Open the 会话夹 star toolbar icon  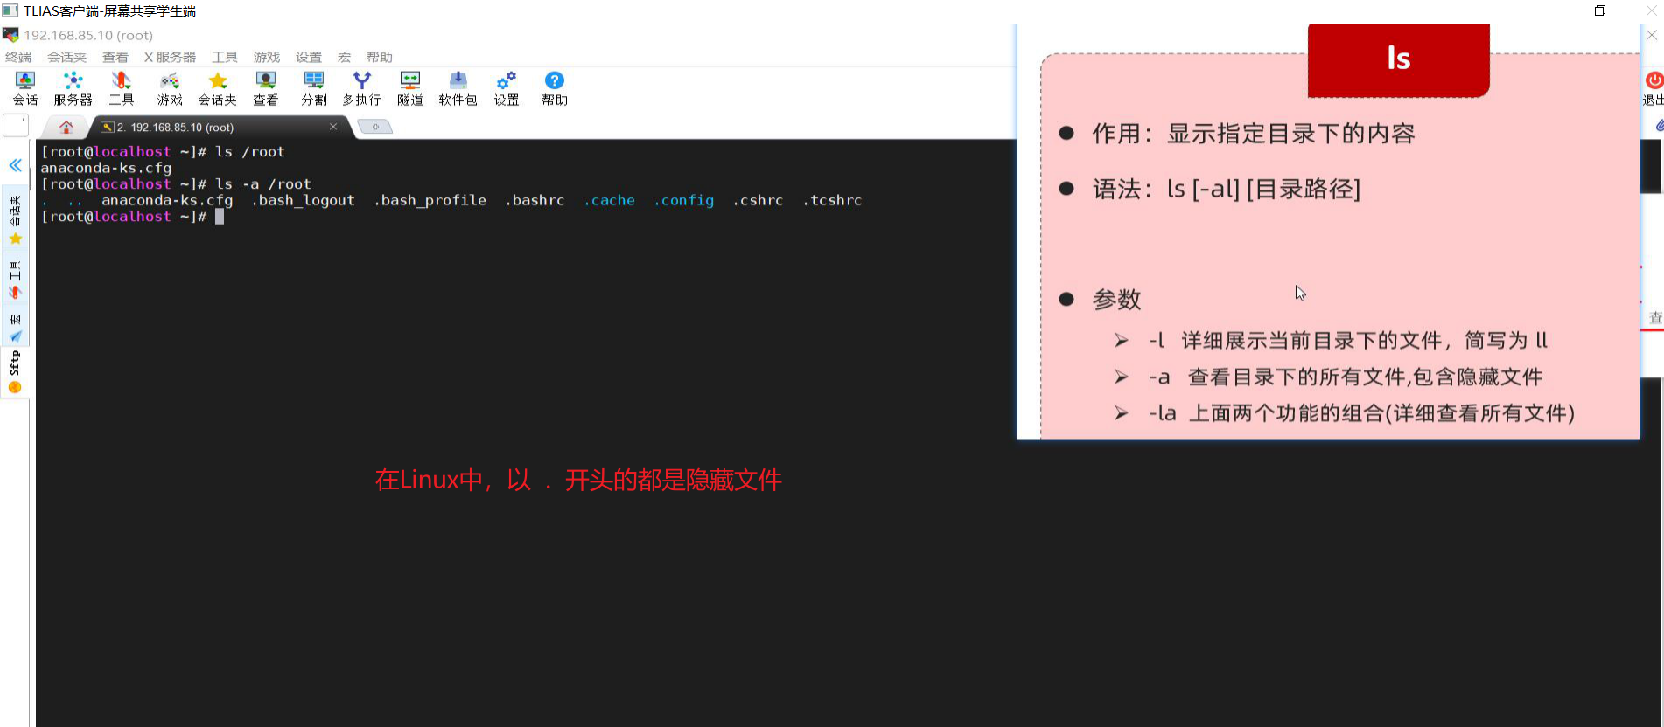[218, 89]
